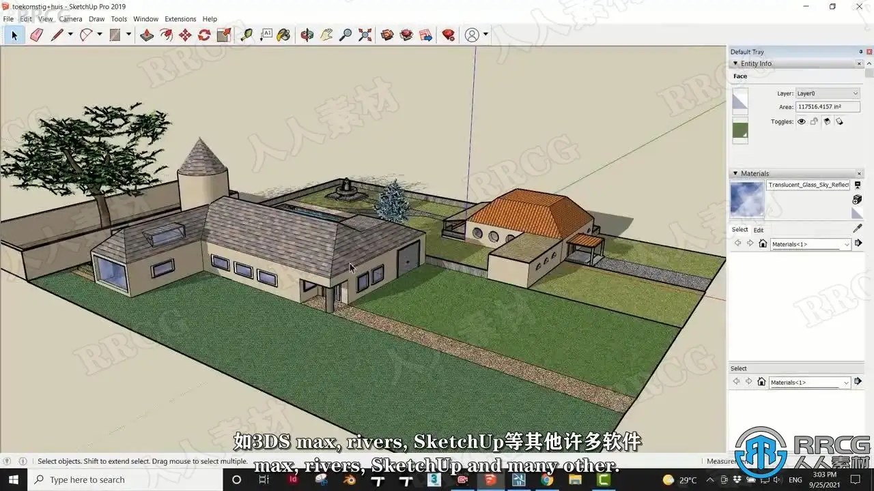Launch Send to LayOut
The height and width of the screenshot is (491, 874).
click(x=425, y=35)
